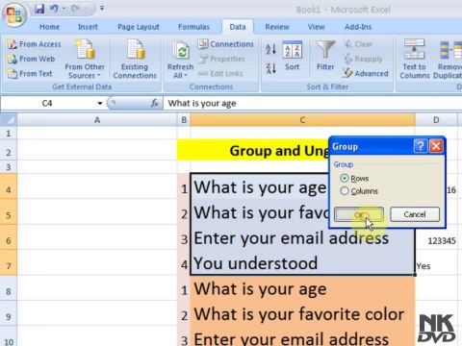Select column C header
Screen dimensions: 462x346
pos(302,120)
